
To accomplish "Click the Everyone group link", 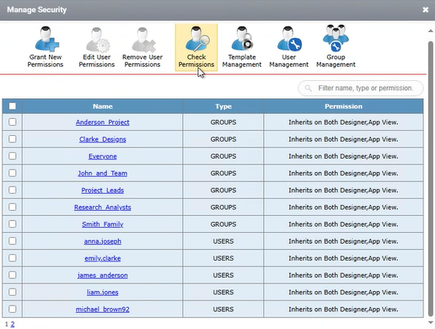I will click(103, 156).
